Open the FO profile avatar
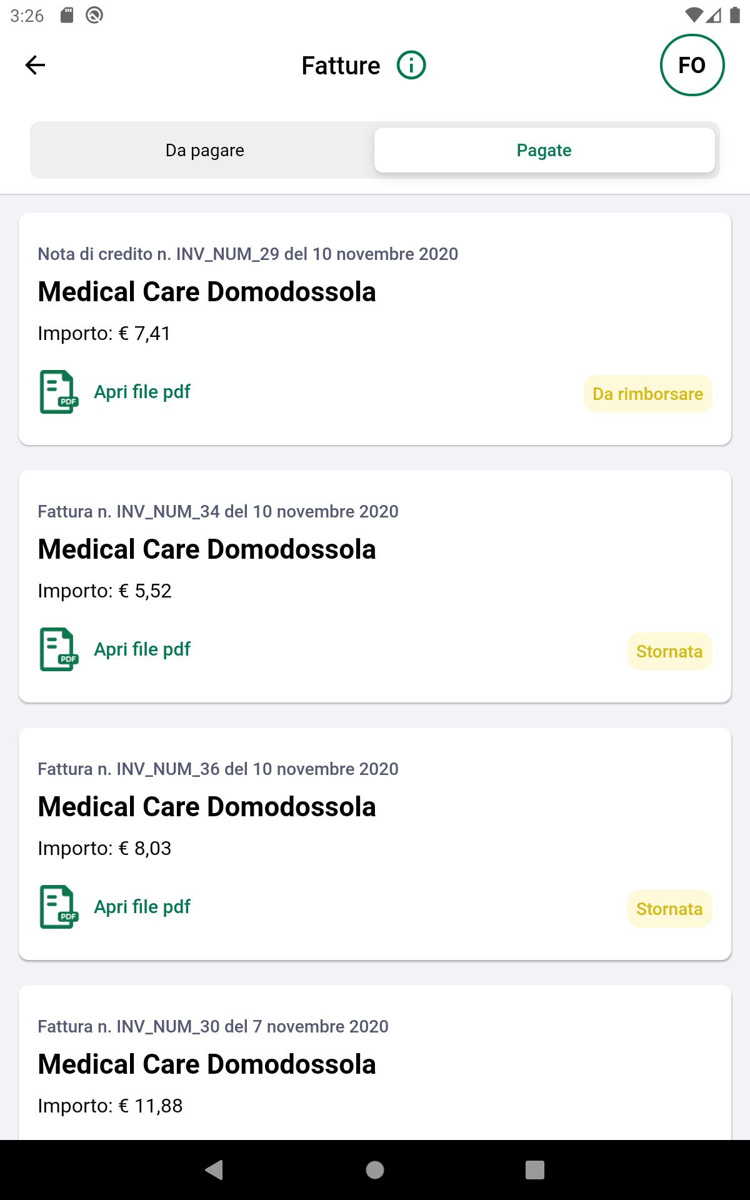The image size is (750, 1200). pyautogui.click(x=692, y=65)
